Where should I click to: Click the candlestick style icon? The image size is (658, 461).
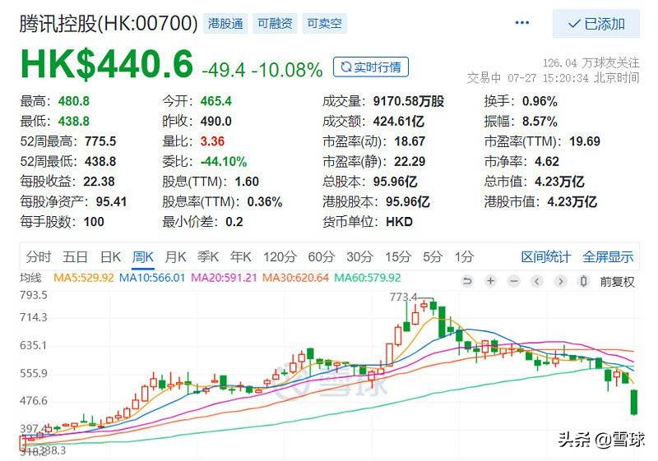(583, 281)
